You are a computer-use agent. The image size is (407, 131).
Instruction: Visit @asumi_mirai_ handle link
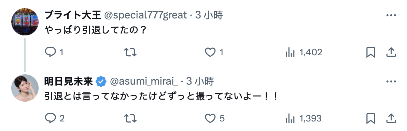click(144, 82)
